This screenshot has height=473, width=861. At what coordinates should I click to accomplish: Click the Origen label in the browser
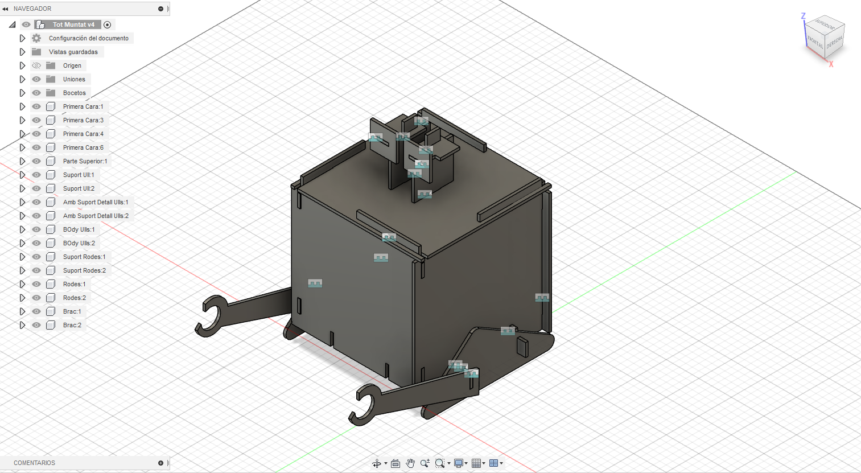[72, 65]
